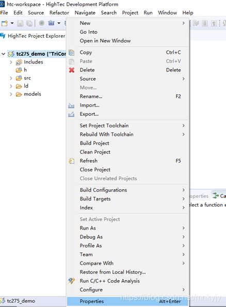Click the build all toolbar icon
This screenshot has width=226, height=307.
(52, 23)
